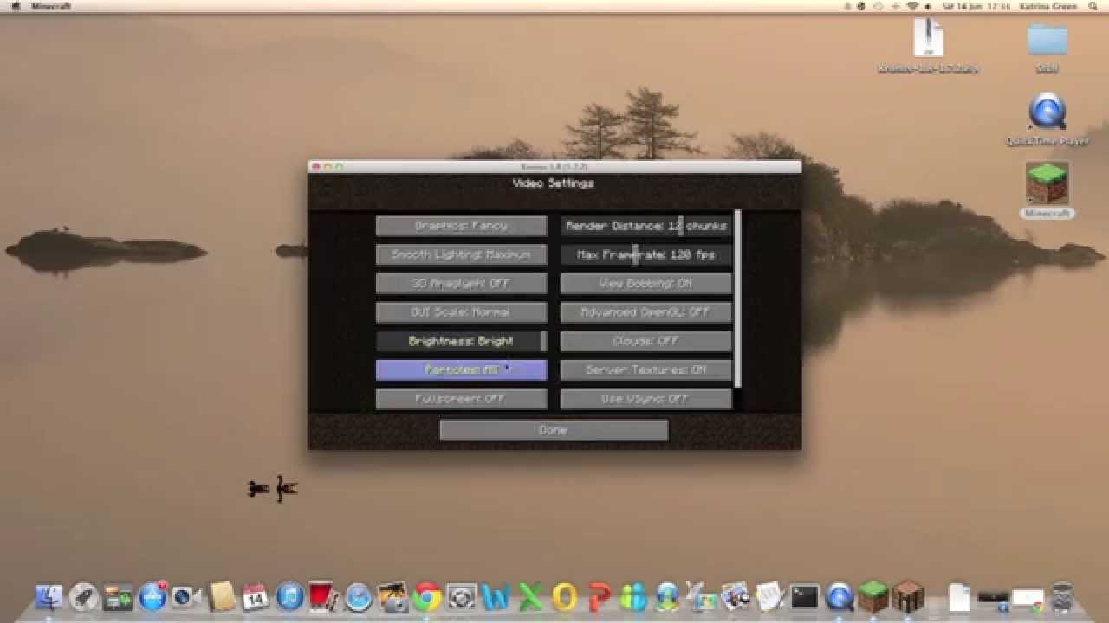Open Mission Control in the dock

pyautogui.click(x=117, y=597)
